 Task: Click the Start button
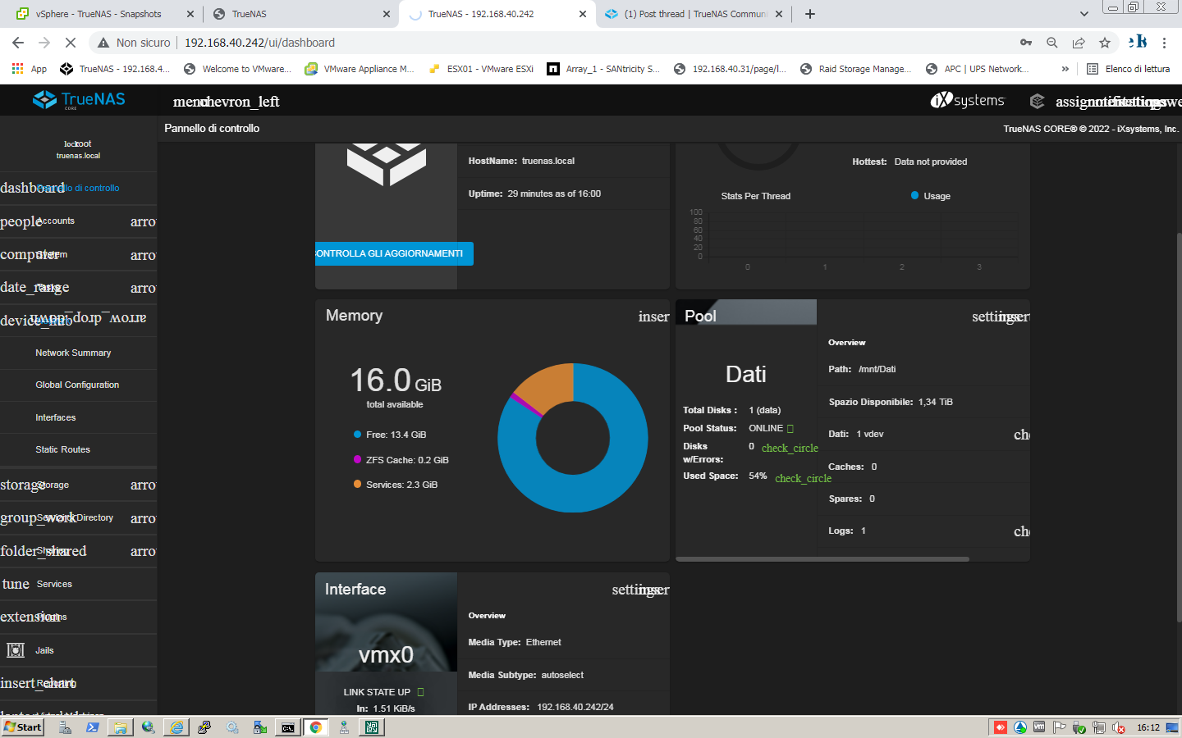tap(23, 727)
